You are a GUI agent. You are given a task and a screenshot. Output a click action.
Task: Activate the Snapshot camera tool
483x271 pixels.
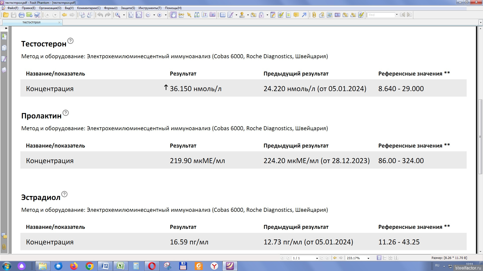[x=213, y=15]
